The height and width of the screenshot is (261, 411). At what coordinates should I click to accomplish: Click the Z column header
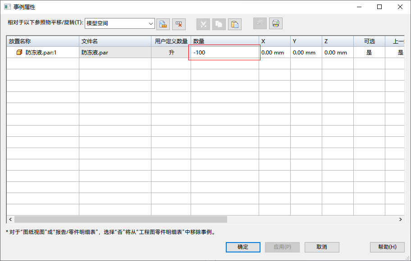click(x=338, y=41)
